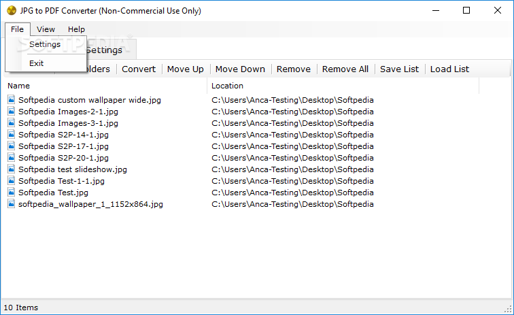514x315 pixels.
Task: Click image icon of Softpedia Test-1-1.jpg
Action: 12,180
